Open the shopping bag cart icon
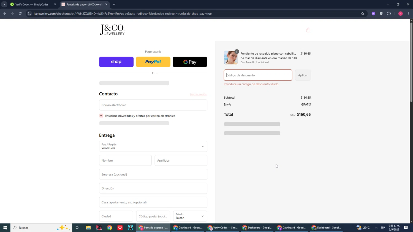The height and width of the screenshot is (232, 413). (308, 30)
